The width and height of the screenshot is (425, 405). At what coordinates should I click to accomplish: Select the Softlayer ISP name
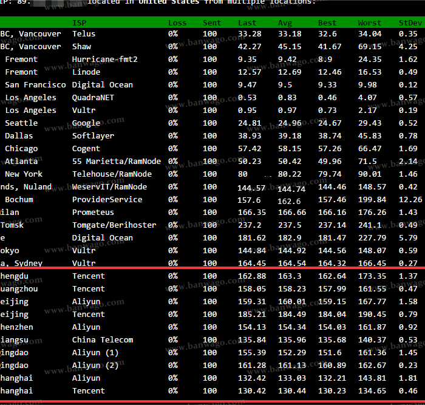click(x=93, y=136)
